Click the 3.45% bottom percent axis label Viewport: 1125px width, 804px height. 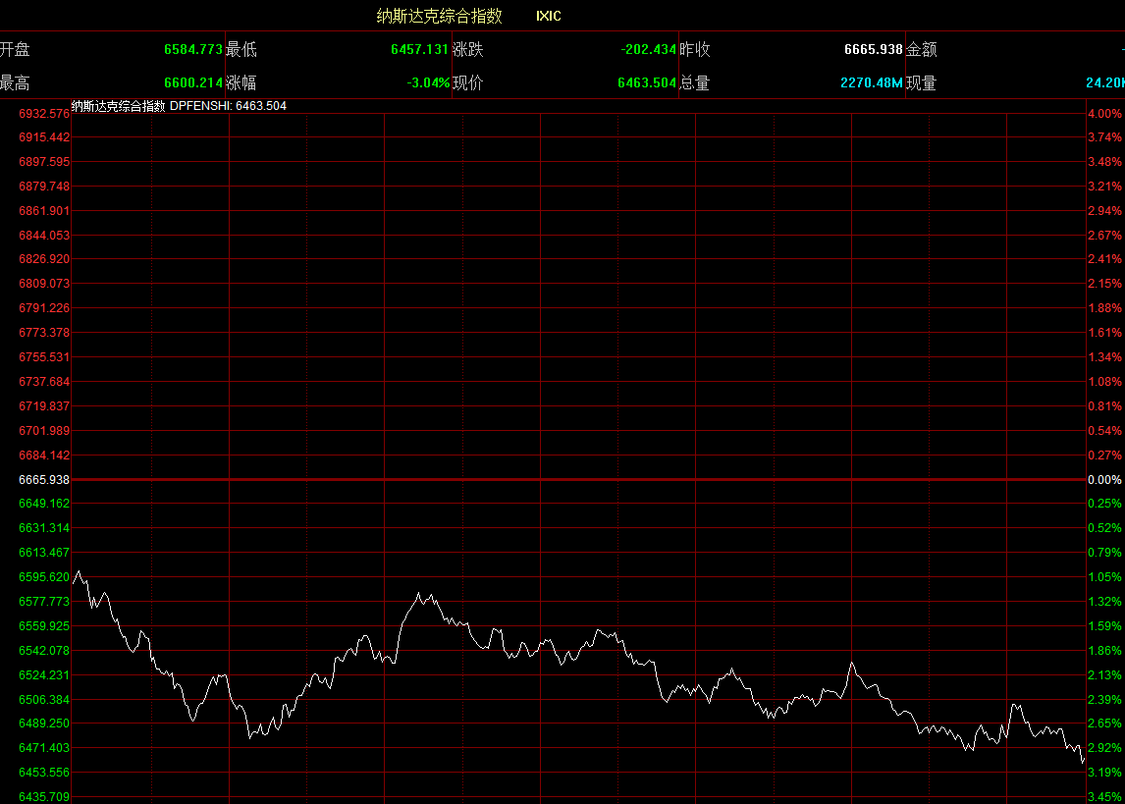coord(1104,797)
